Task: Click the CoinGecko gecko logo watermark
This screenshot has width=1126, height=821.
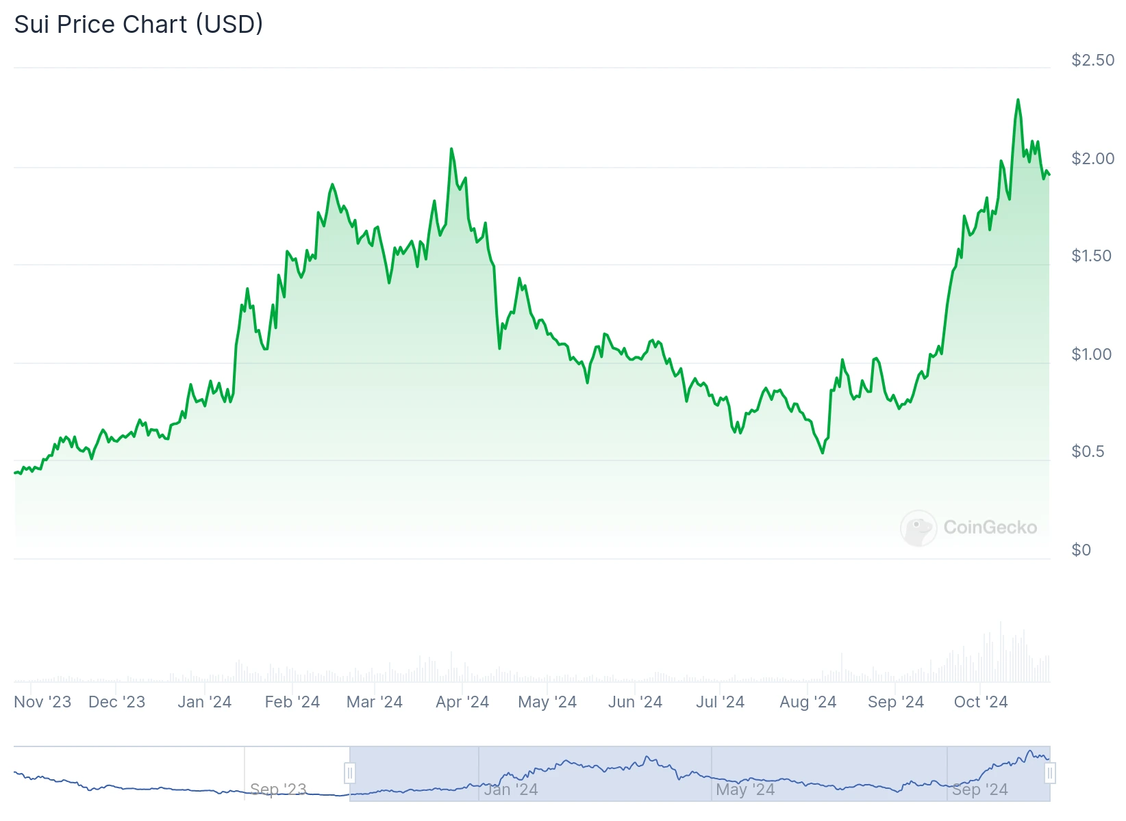Action: tap(918, 527)
